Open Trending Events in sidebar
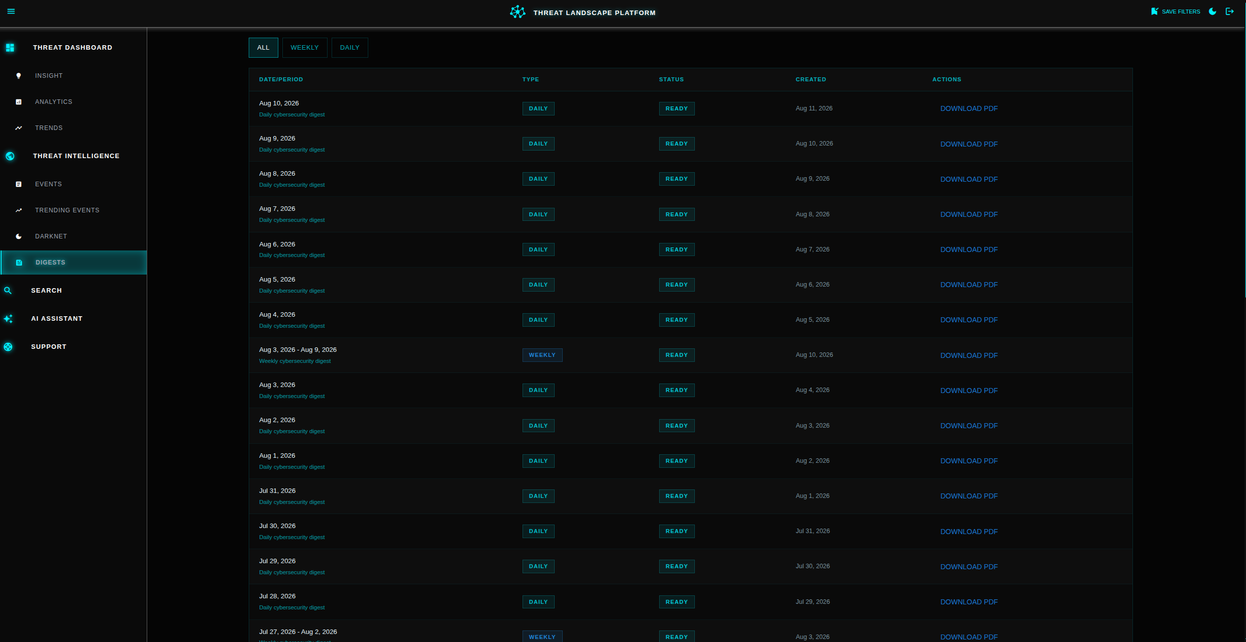1246x642 pixels. tap(67, 210)
